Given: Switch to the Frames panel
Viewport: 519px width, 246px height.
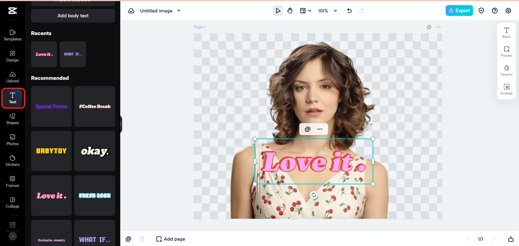Looking at the screenshot, I should [x=13, y=182].
